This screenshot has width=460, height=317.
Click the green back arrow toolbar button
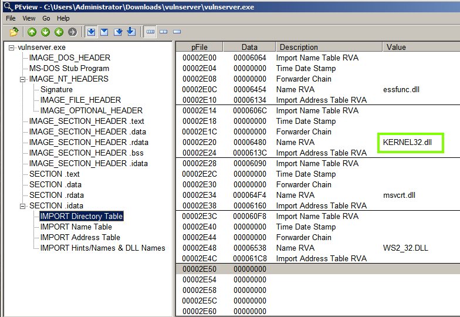[x=59, y=32]
